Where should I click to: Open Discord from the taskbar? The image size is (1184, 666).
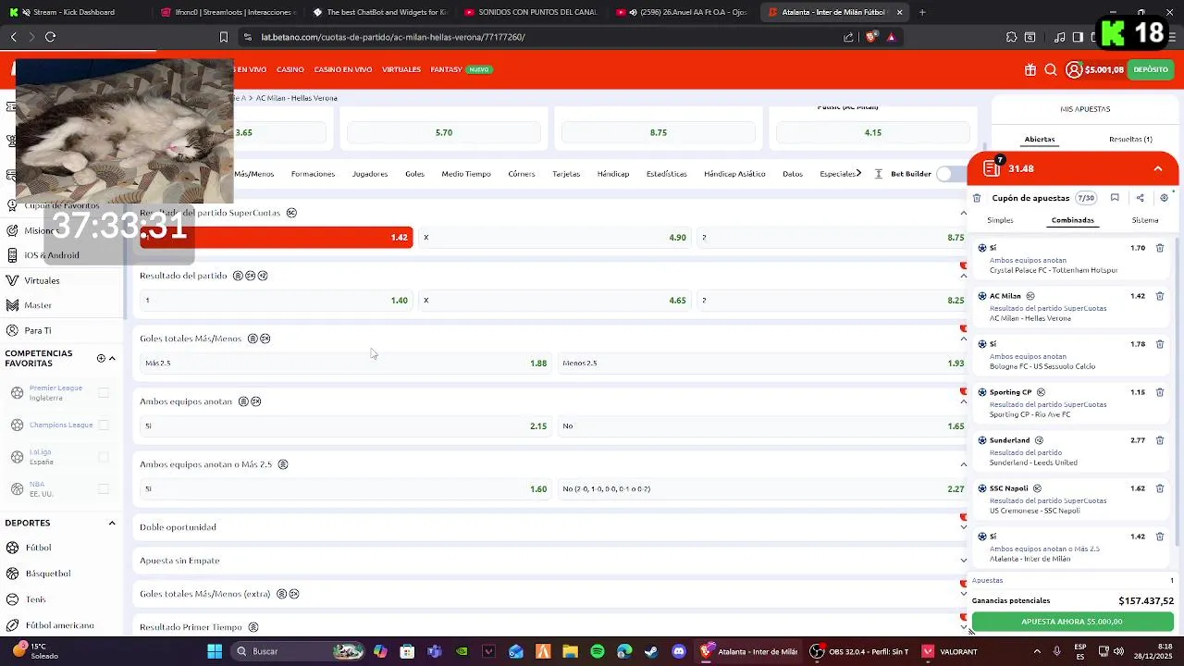(679, 651)
